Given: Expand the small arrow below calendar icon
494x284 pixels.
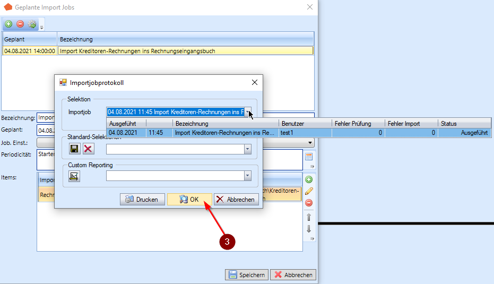Looking at the screenshot, I should [312, 167].
